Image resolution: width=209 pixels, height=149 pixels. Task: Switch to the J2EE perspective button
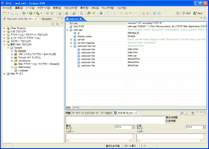(186, 13)
